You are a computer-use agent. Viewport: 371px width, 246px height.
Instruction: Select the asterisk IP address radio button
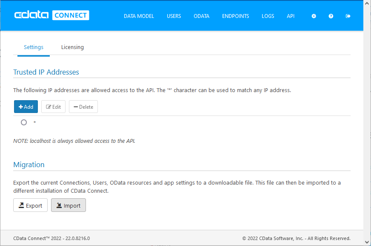24,122
